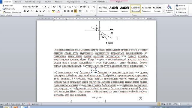Apply the Название style
Screen dimensions: 192x108
tap(124, 9)
